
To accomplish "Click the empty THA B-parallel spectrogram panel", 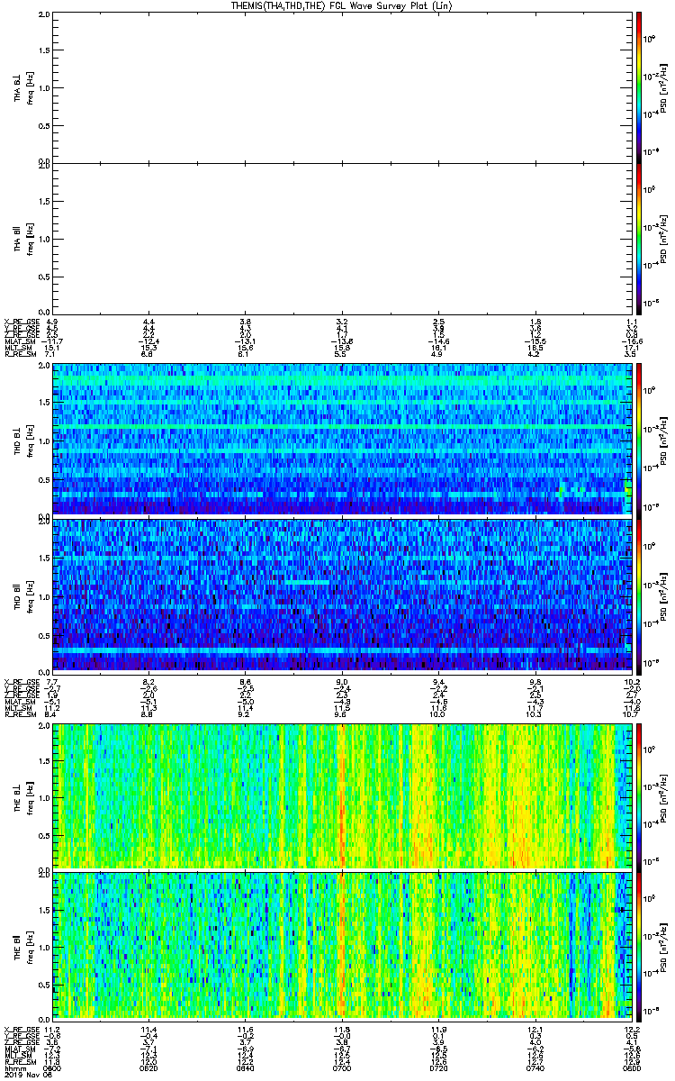I will tap(342, 238).
